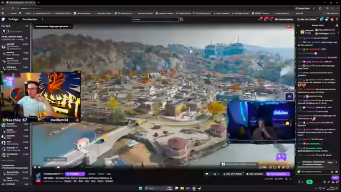Expand the dropdown arrow on the video overlay banner
341x192 pixels.
point(70,27)
